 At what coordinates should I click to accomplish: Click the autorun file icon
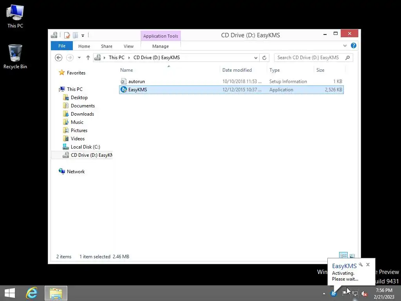(123, 82)
